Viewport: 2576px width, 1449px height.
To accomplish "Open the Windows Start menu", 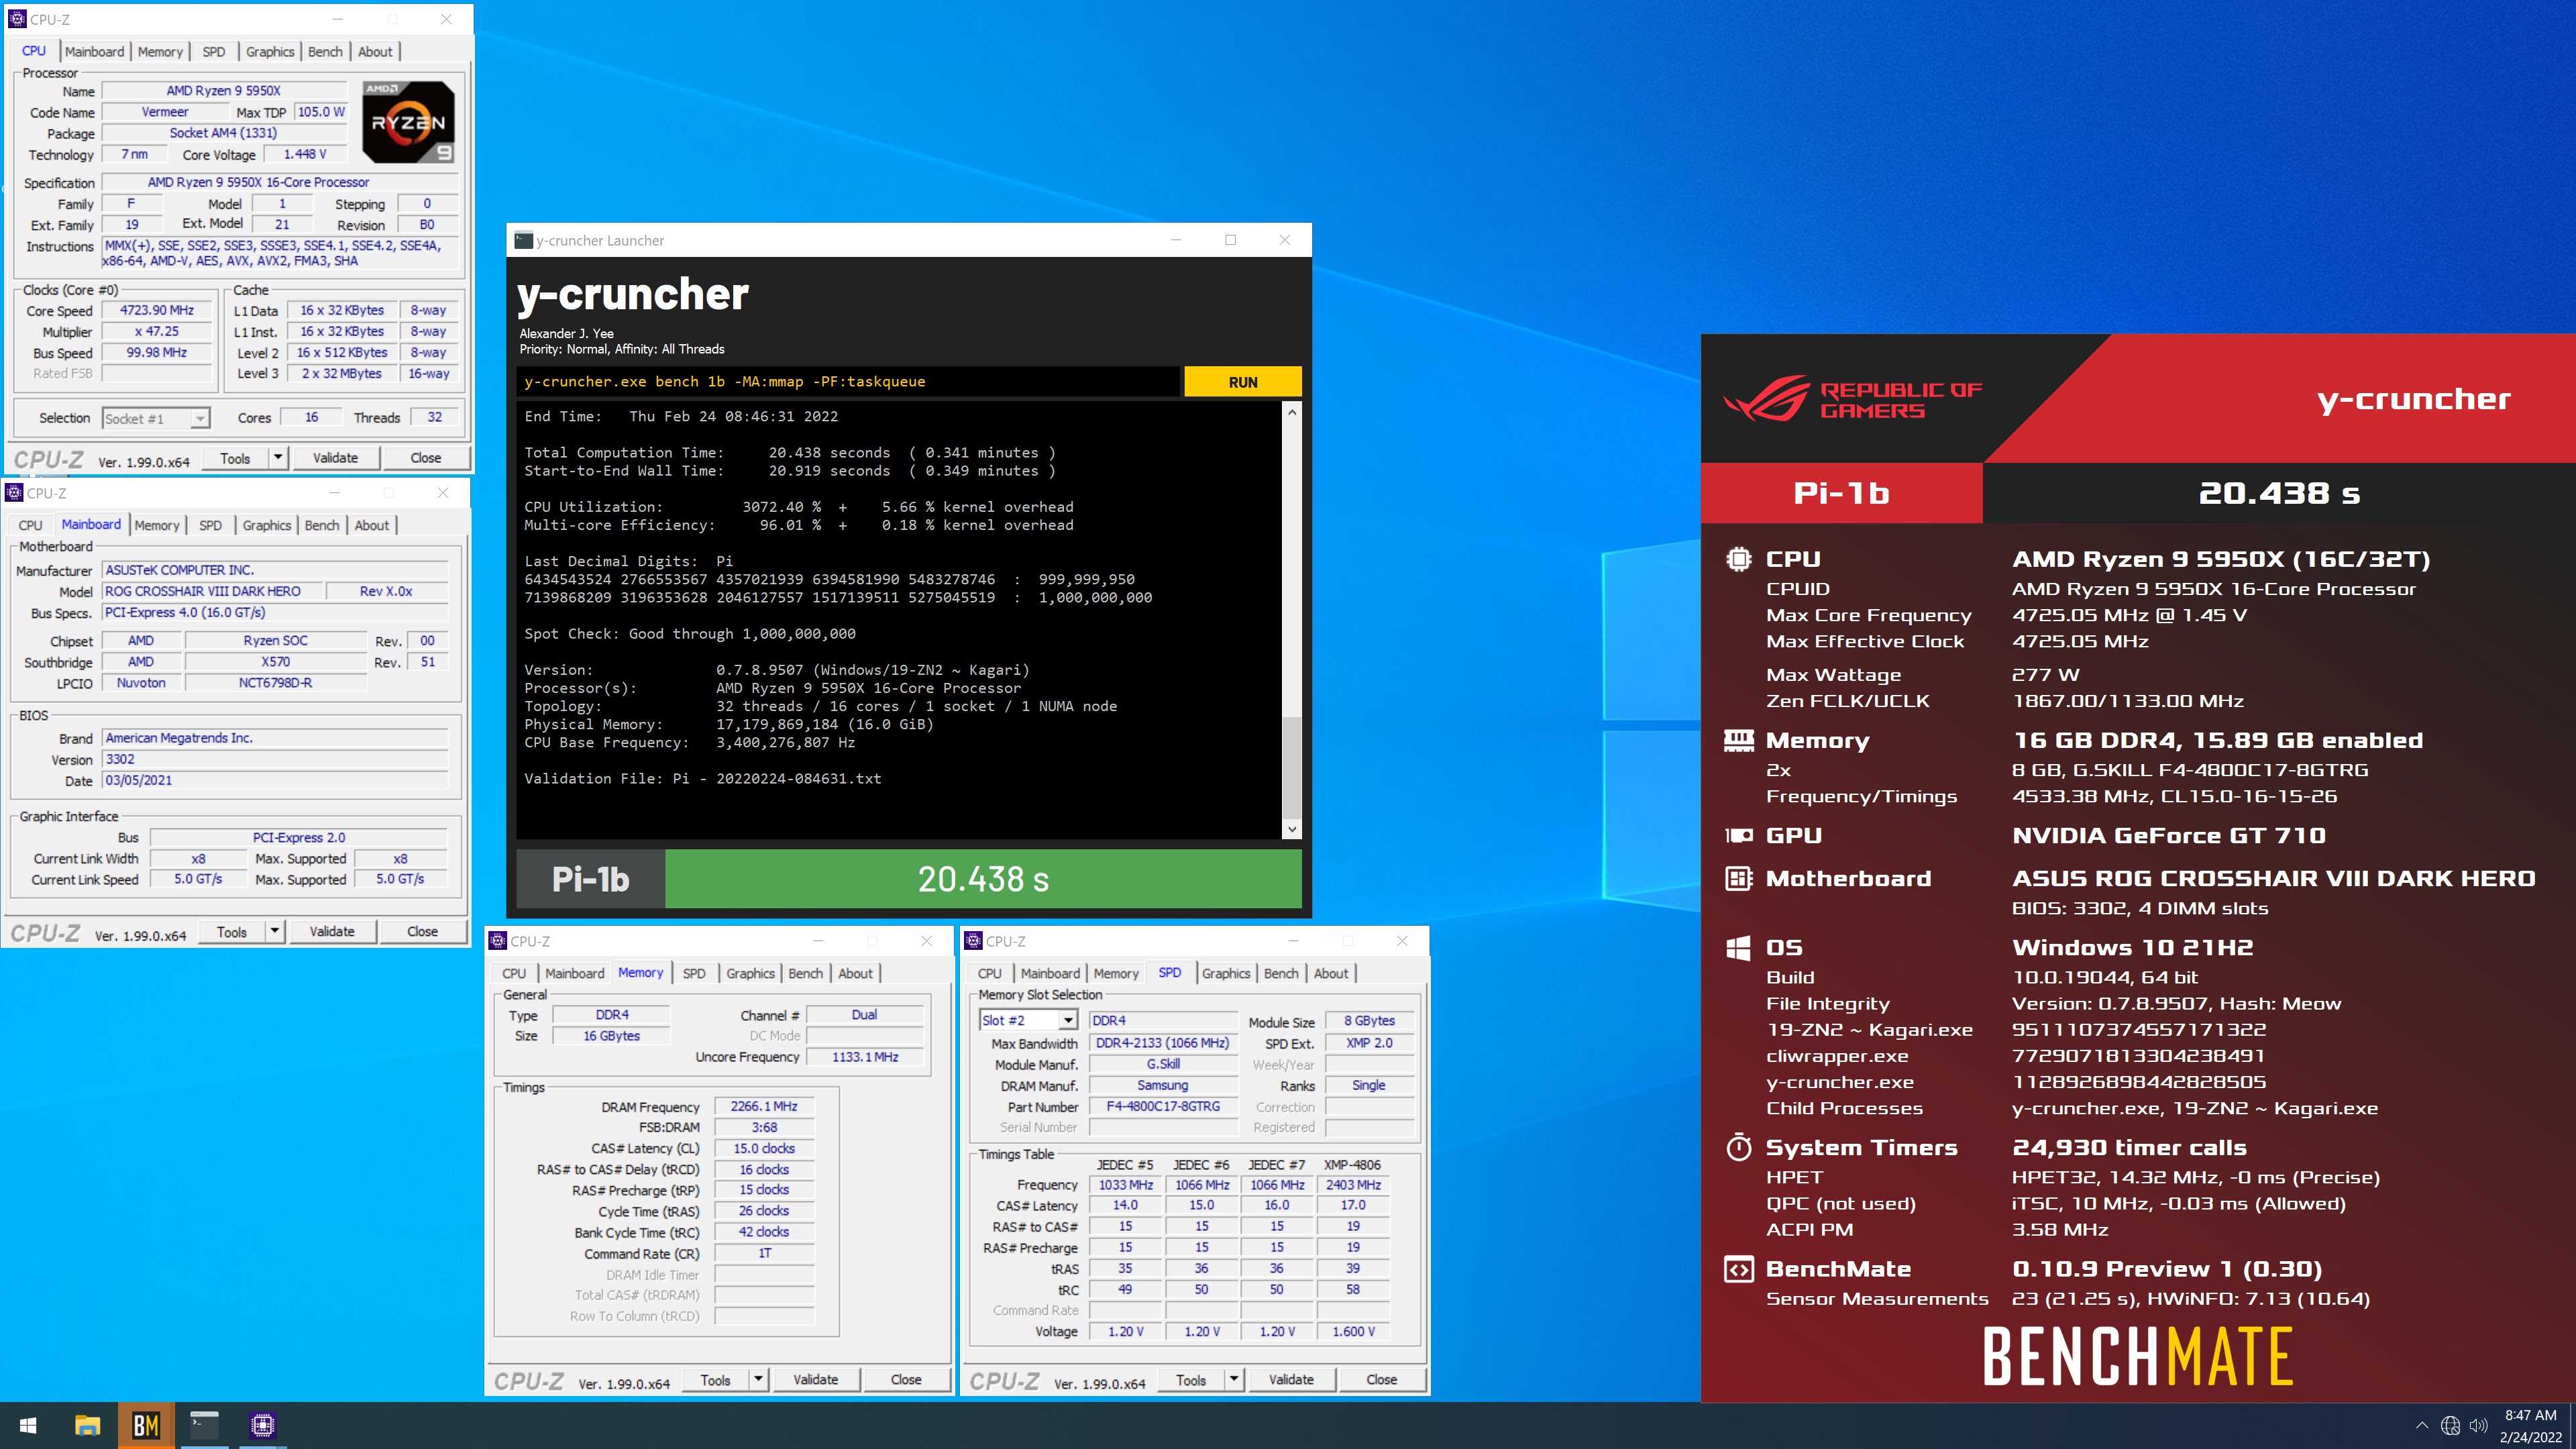I will click(x=28, y=1425).
